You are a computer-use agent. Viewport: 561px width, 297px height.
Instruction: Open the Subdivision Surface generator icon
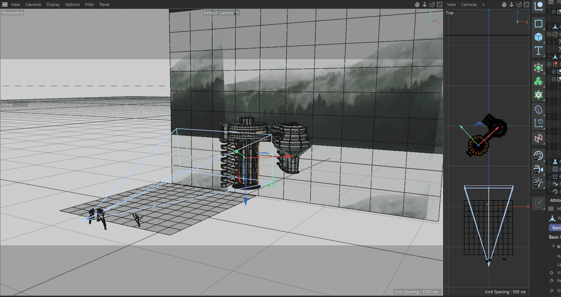(539, 68)
